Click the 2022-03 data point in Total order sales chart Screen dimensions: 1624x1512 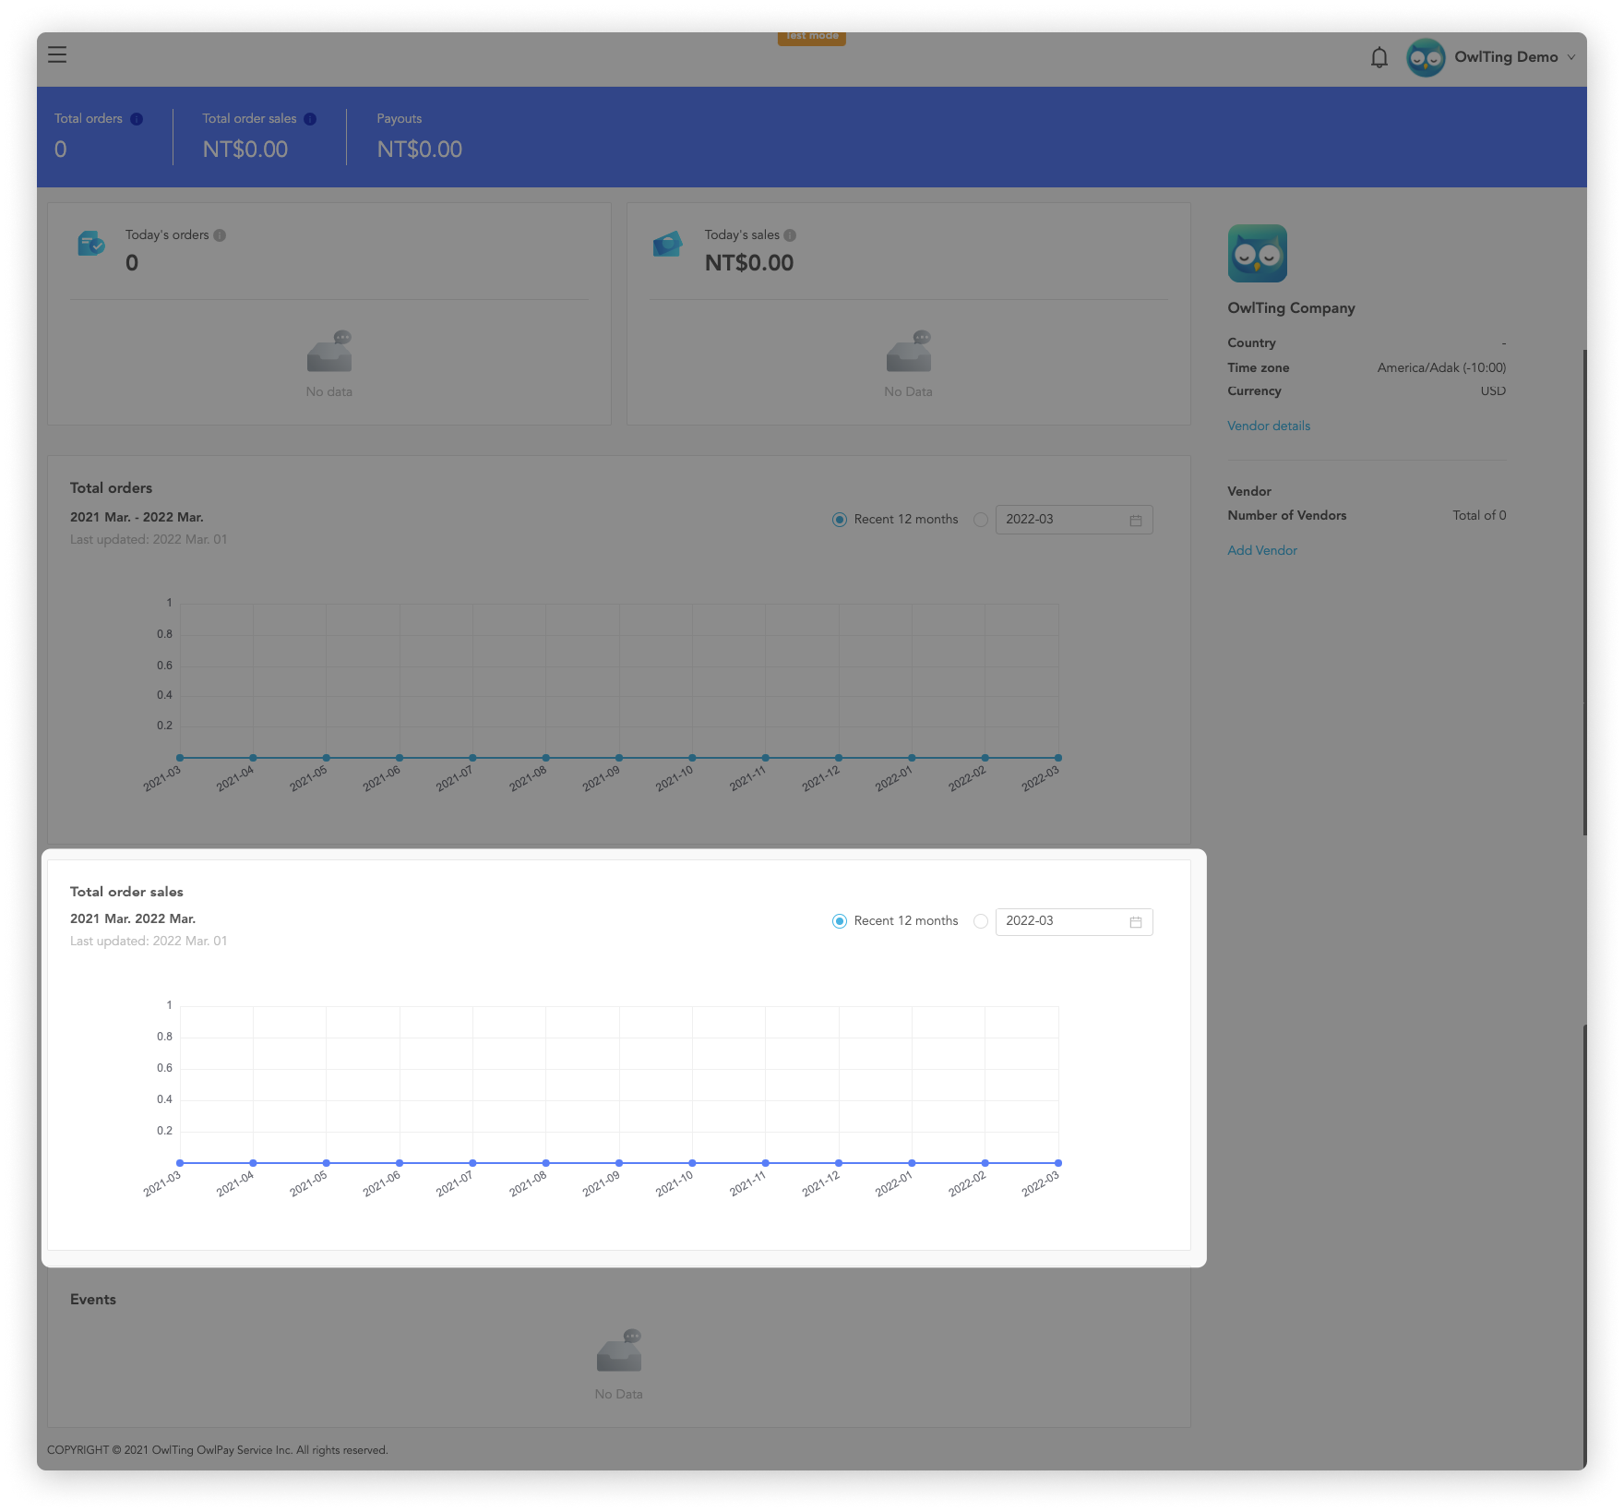(x=1058, y=1163)
